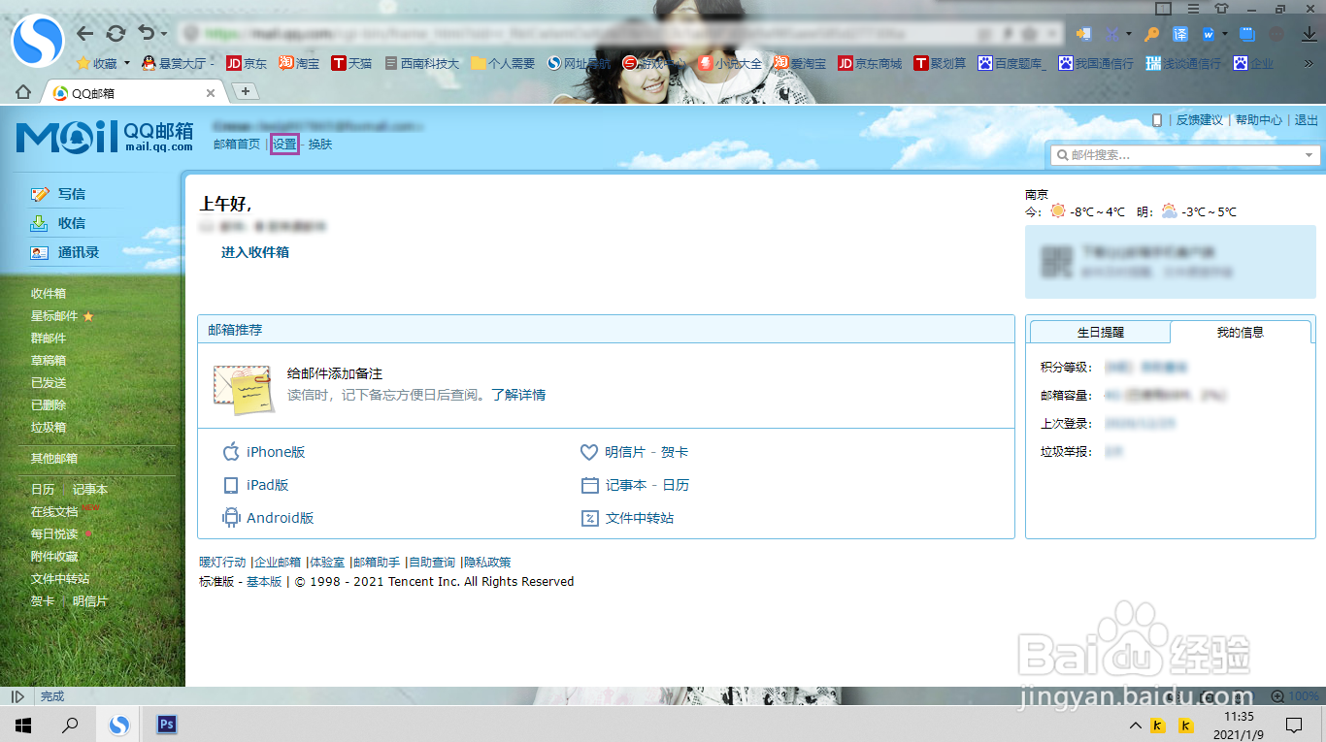
Task: Open 文件中转站 link in recommendations
Action: [640, 518]
